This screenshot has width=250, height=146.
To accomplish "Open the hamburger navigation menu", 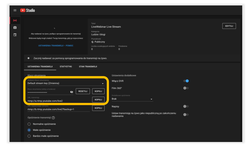I will 15,10.
